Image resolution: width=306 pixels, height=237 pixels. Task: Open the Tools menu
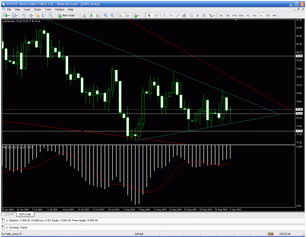click(48, 9)
